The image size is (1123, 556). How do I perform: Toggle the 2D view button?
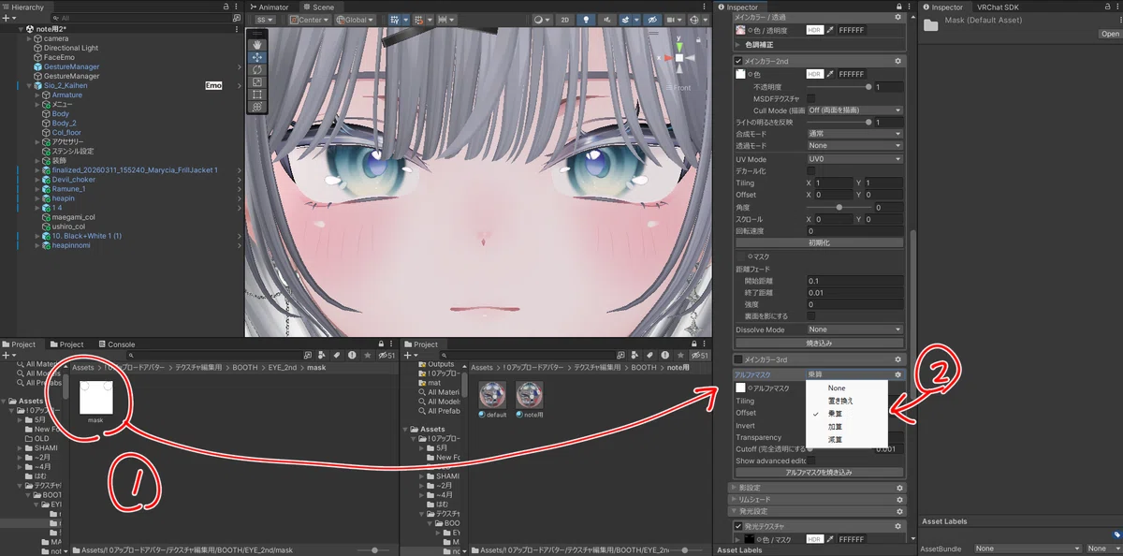(x=565, y=19)
